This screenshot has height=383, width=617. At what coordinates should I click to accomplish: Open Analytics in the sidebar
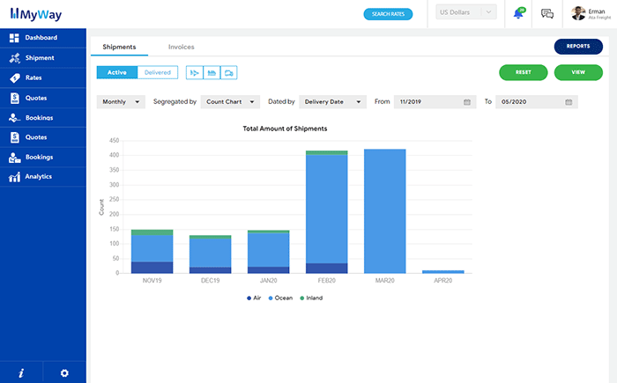tap(43, 177)
